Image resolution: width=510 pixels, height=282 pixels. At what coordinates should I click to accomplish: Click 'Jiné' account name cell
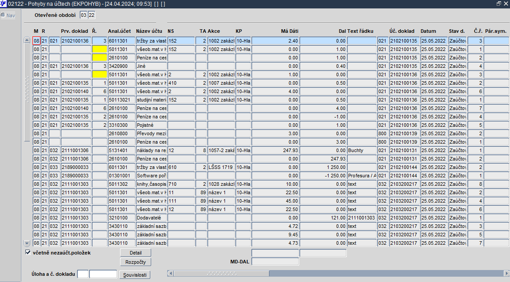pyautogui.click(x=151, y=66)
